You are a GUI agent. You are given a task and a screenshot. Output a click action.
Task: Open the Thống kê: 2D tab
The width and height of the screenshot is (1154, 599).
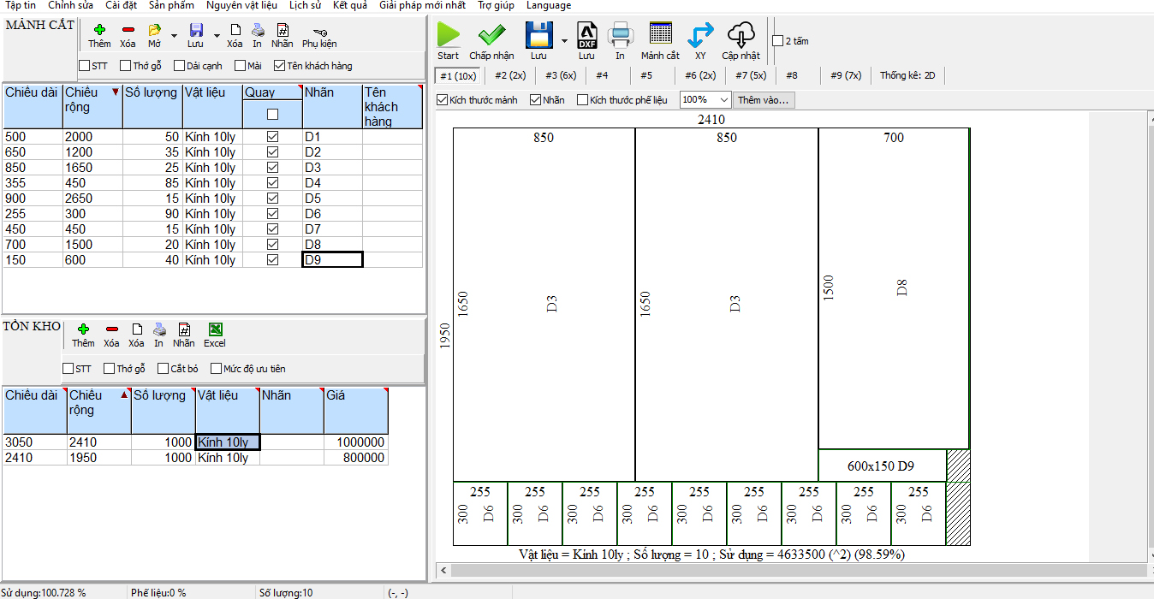click(x=907, y=75)
